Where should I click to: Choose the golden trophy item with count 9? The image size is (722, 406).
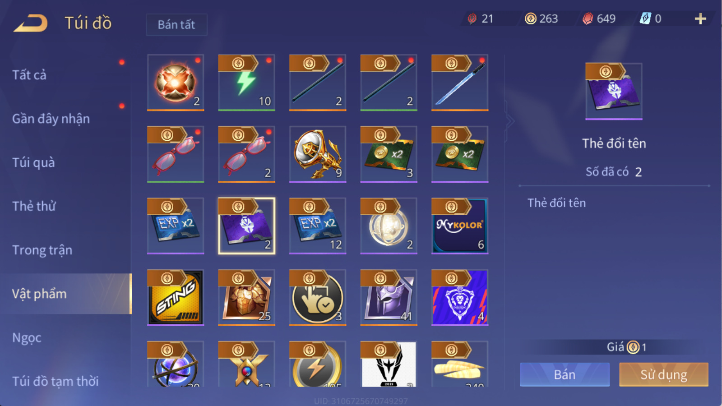[318, 154]
